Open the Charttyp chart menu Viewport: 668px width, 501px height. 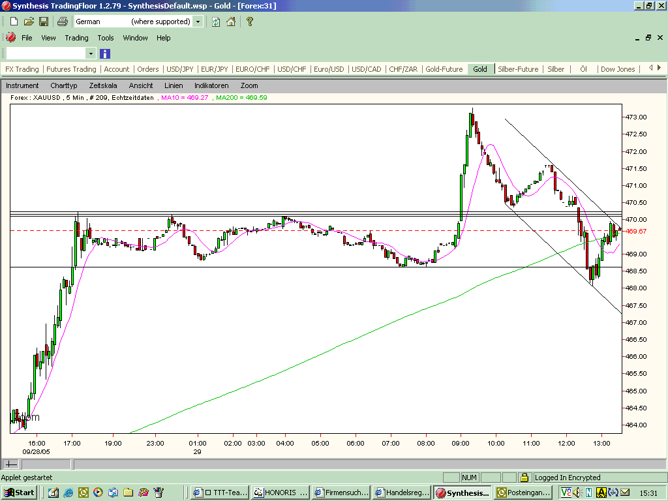pos(64,85)
